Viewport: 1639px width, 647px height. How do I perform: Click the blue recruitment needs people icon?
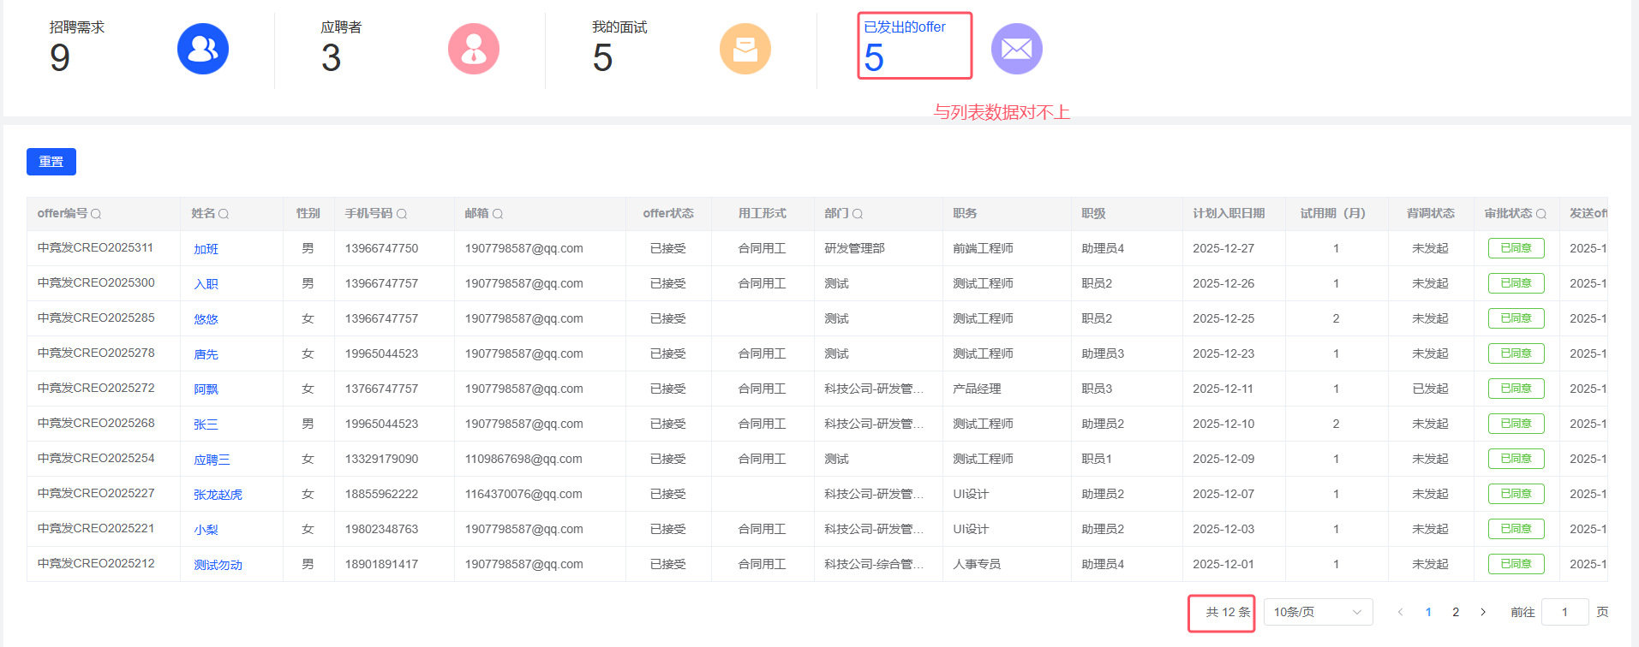[203, 49]
